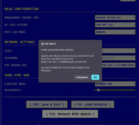
Task: Click the partially visible button at top right
Action: point(128,1)
